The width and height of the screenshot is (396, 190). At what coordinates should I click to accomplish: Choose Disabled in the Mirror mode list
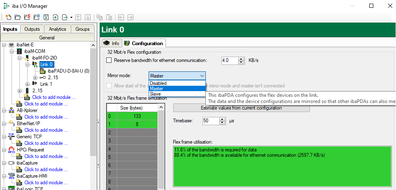click(177, 83)
